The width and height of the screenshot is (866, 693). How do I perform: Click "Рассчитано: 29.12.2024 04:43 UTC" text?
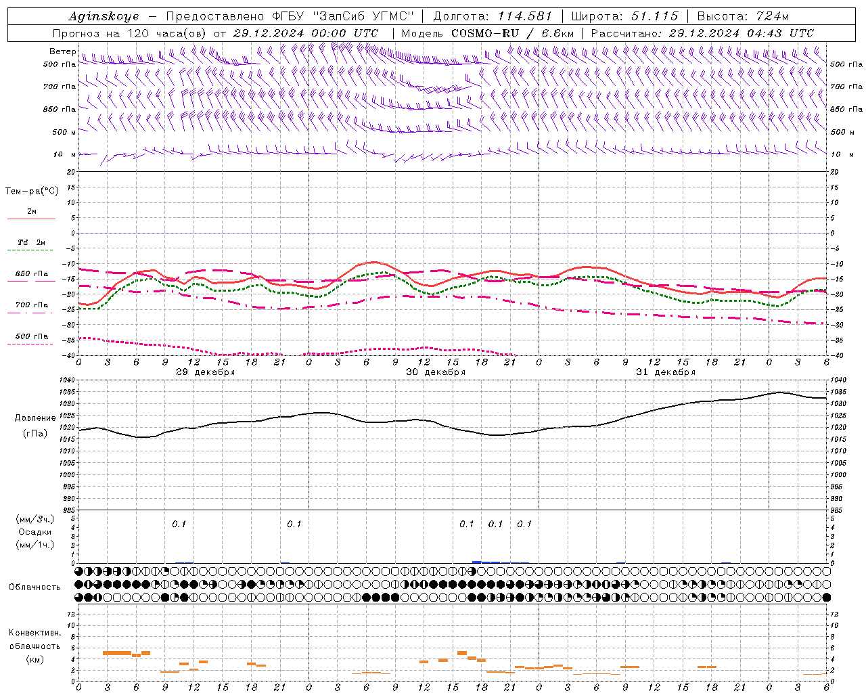tap(702, 33)
